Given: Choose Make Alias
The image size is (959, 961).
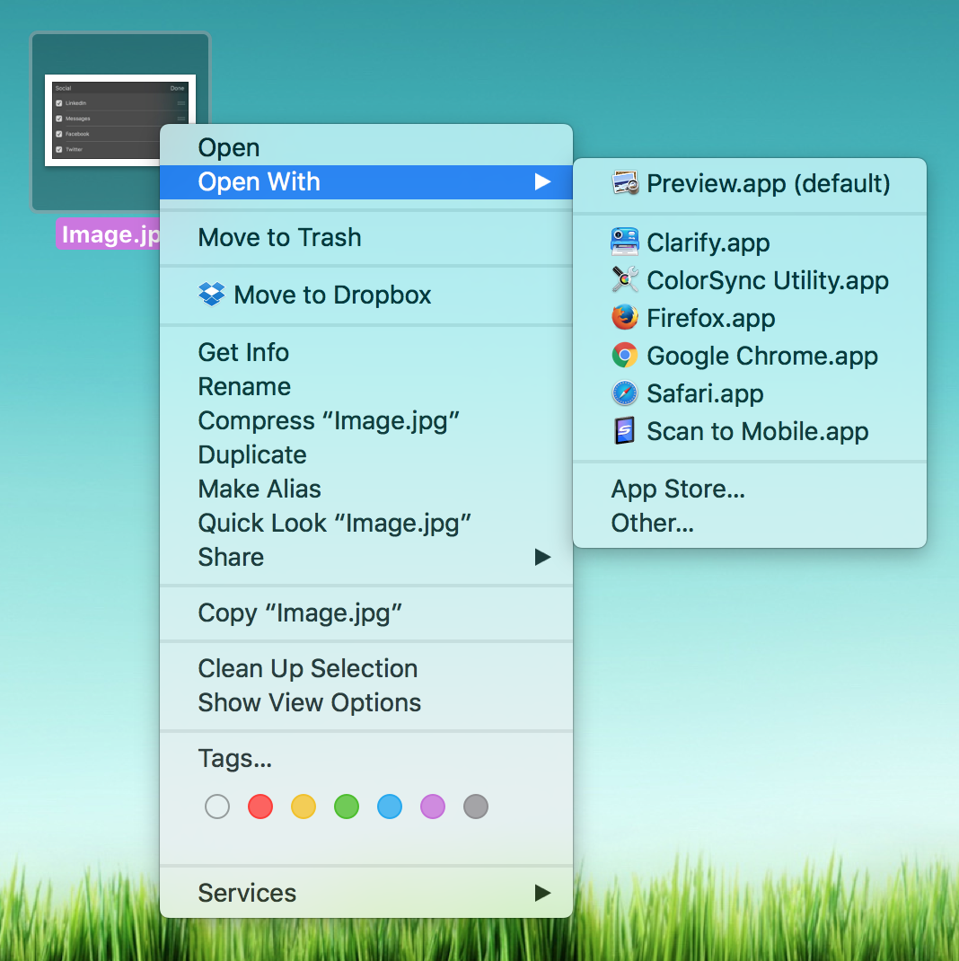Looking at the screenshot, I should pyautogui.click(x=365, y=489).
